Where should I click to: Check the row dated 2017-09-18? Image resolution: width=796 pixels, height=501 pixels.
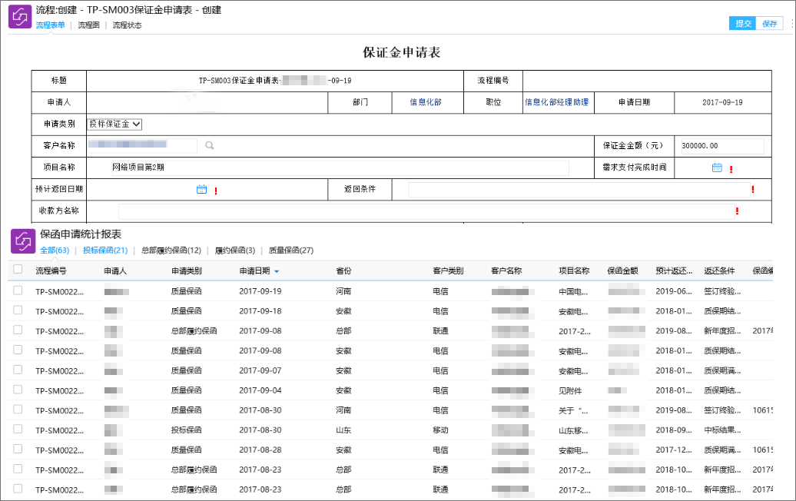point(18,310)
